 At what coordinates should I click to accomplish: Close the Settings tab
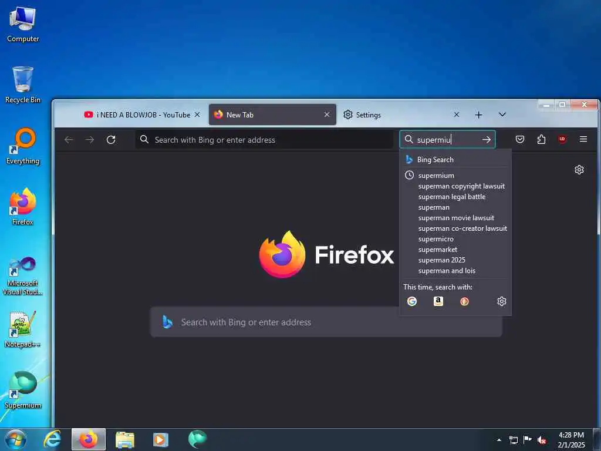click(457, 115)
